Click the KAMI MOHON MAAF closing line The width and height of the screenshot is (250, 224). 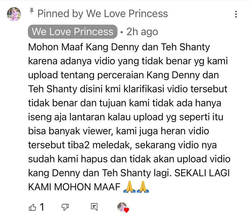pos(74,187)
